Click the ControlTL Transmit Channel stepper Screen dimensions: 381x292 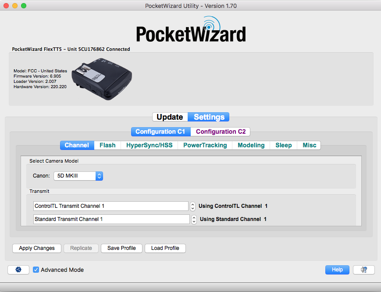pos(192,206)
